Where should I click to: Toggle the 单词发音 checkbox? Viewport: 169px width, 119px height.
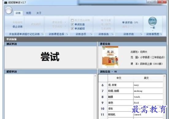click(72, 24)
